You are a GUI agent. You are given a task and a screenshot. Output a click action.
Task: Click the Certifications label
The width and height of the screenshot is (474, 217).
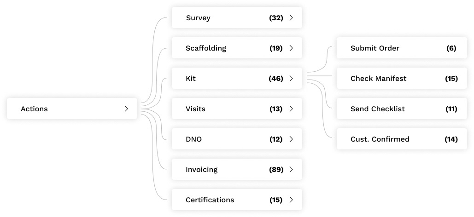[x=210, y=200]
